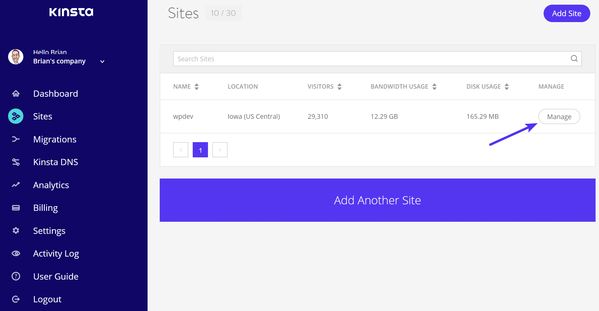Sort by the VISITORS column arrows
The width and height of the screenshot is (599, 311).
340,86
